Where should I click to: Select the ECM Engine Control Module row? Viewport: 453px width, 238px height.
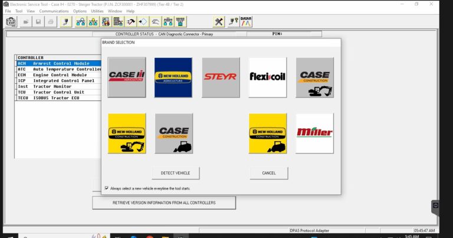58,75
